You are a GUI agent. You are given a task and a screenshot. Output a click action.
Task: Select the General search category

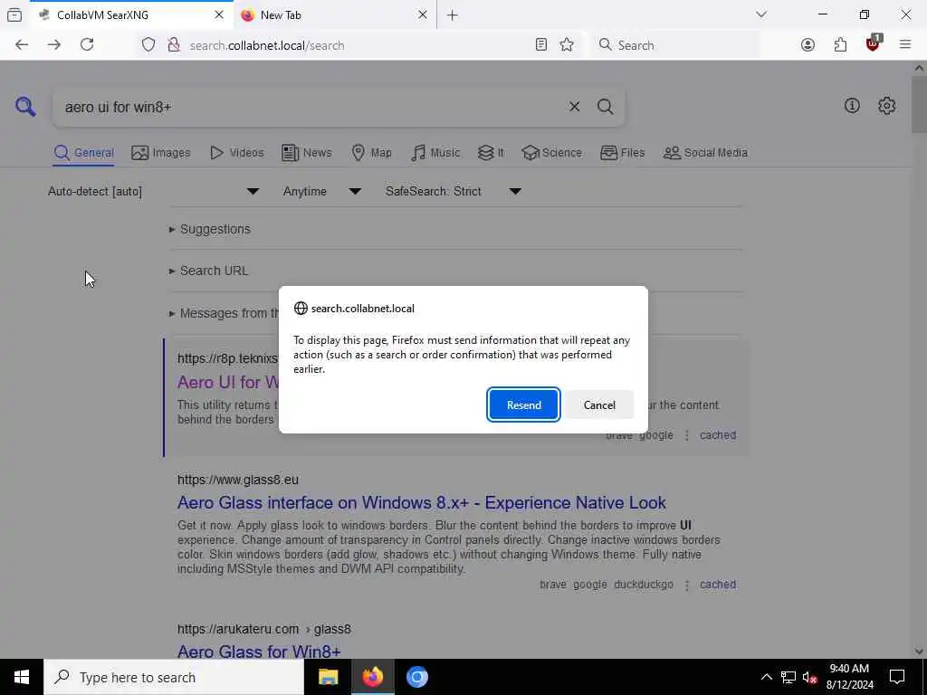click(83, 153)
